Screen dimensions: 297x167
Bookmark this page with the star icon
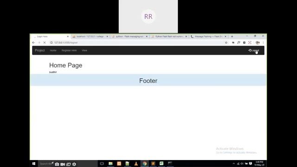[x=226, y=43]
